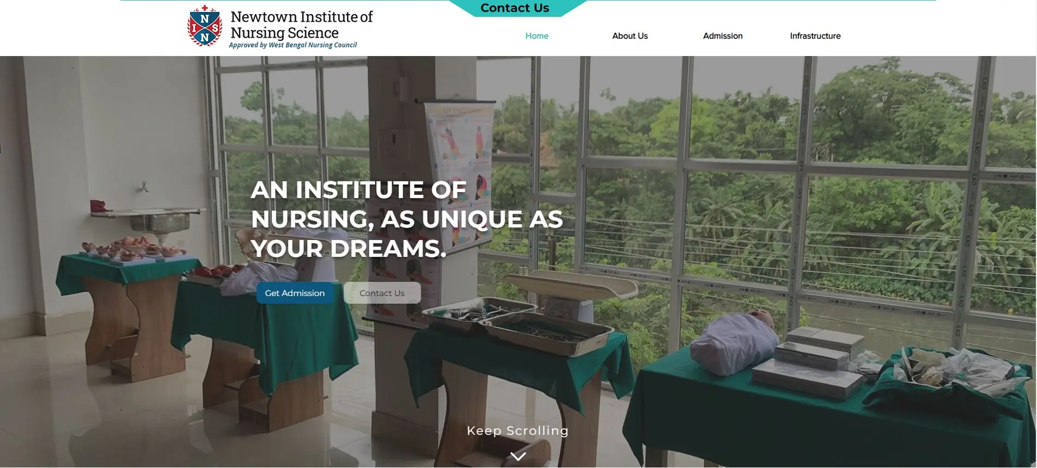Click the Newtown Institute of Nursing Science title
The width and height of the screenshot is (1037, 468).
[x=302, y=24]
